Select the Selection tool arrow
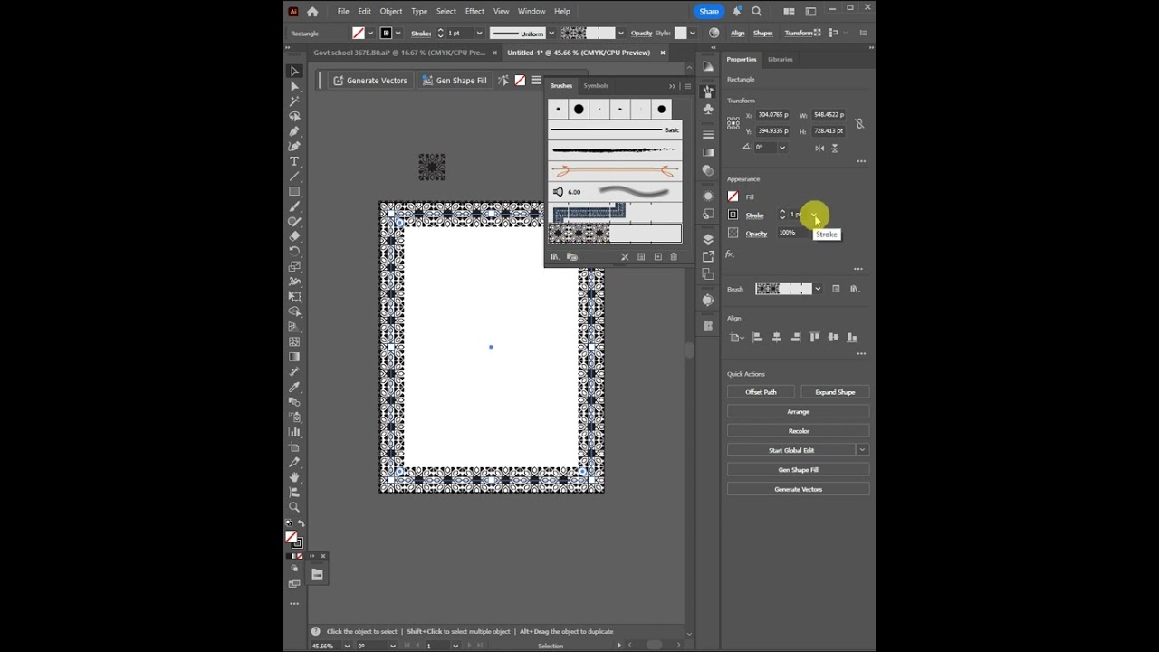 pos(294,72)
